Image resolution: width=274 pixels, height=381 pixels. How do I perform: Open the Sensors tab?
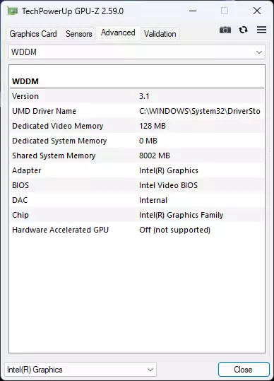coord(78,33)
